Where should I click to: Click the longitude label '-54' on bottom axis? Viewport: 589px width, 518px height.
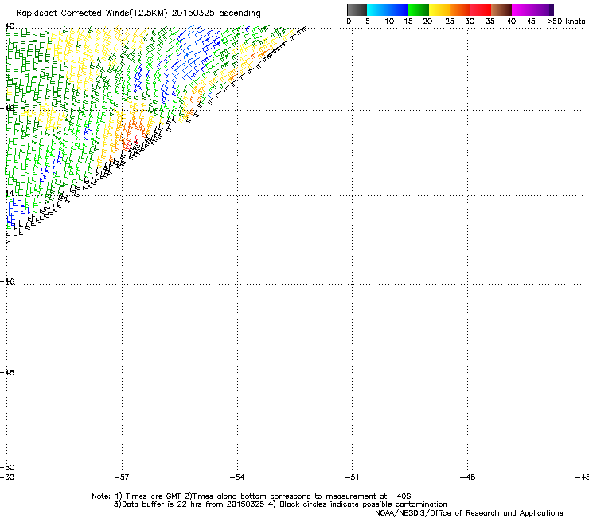(x=237, y=477)
